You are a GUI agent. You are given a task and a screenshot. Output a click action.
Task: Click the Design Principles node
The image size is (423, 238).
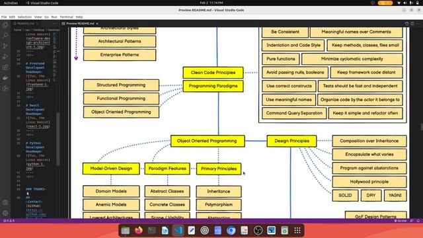pos(291,141)
